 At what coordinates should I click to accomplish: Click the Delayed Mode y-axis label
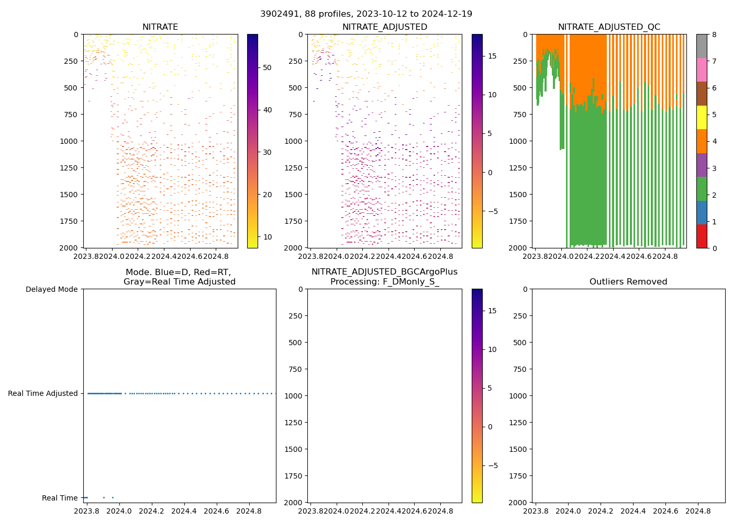pos(51,289)
